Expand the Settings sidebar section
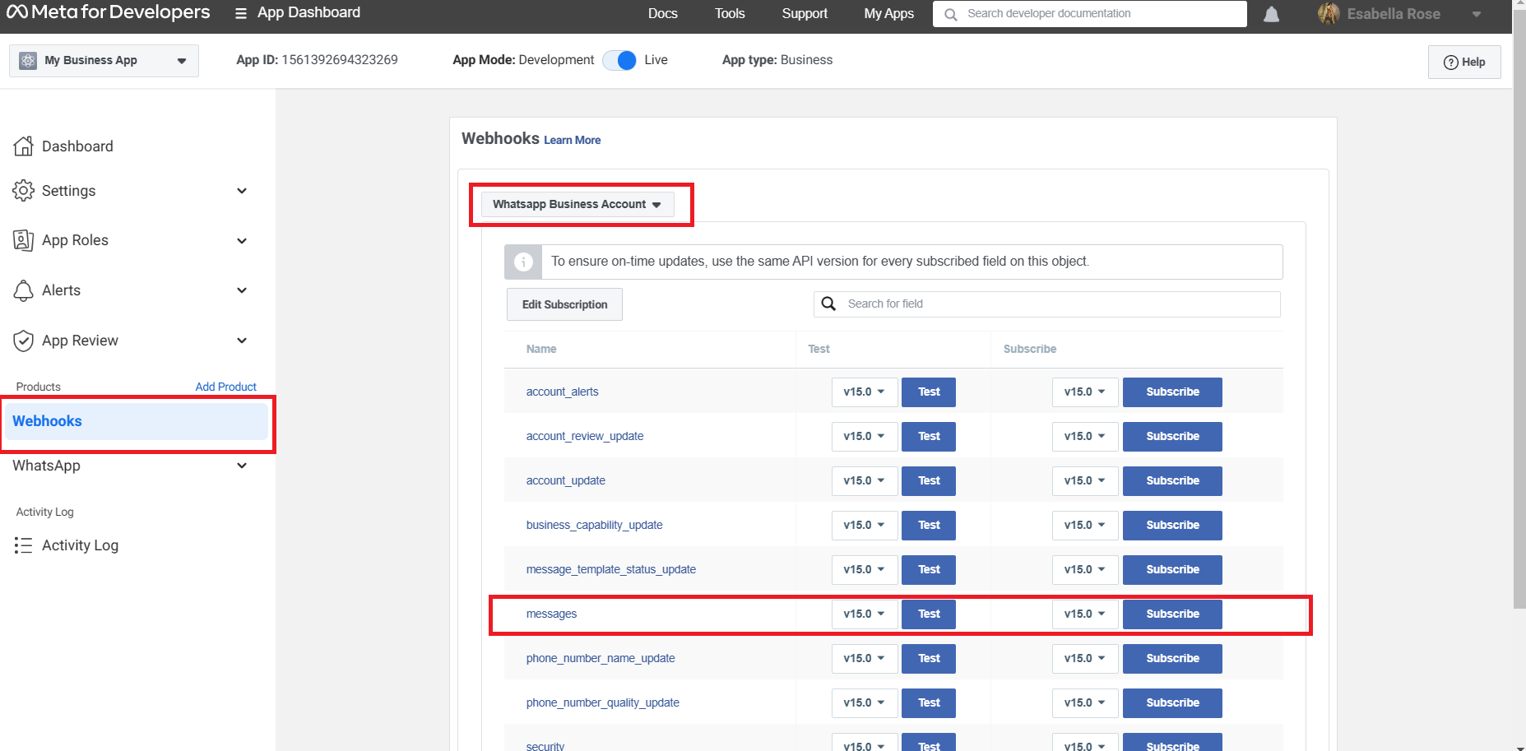Image resolution: width=1526 pixels, height=751 pixels. pyautogui.click(x=242, y=191)
